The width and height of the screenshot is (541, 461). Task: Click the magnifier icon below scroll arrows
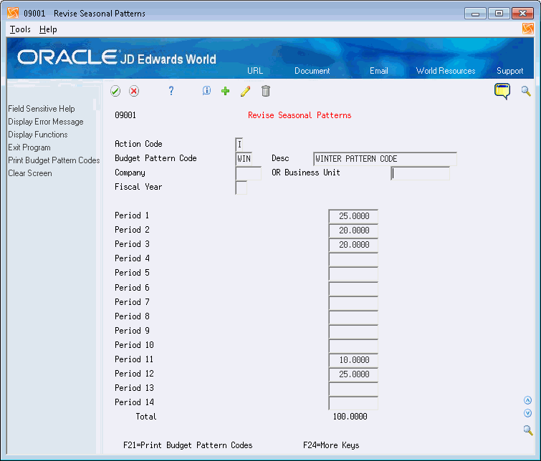coord(528,430)
